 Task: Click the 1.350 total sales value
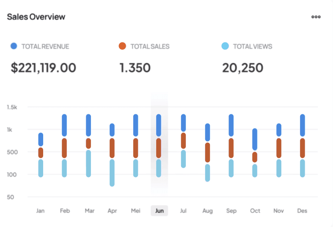pos(135,68)
